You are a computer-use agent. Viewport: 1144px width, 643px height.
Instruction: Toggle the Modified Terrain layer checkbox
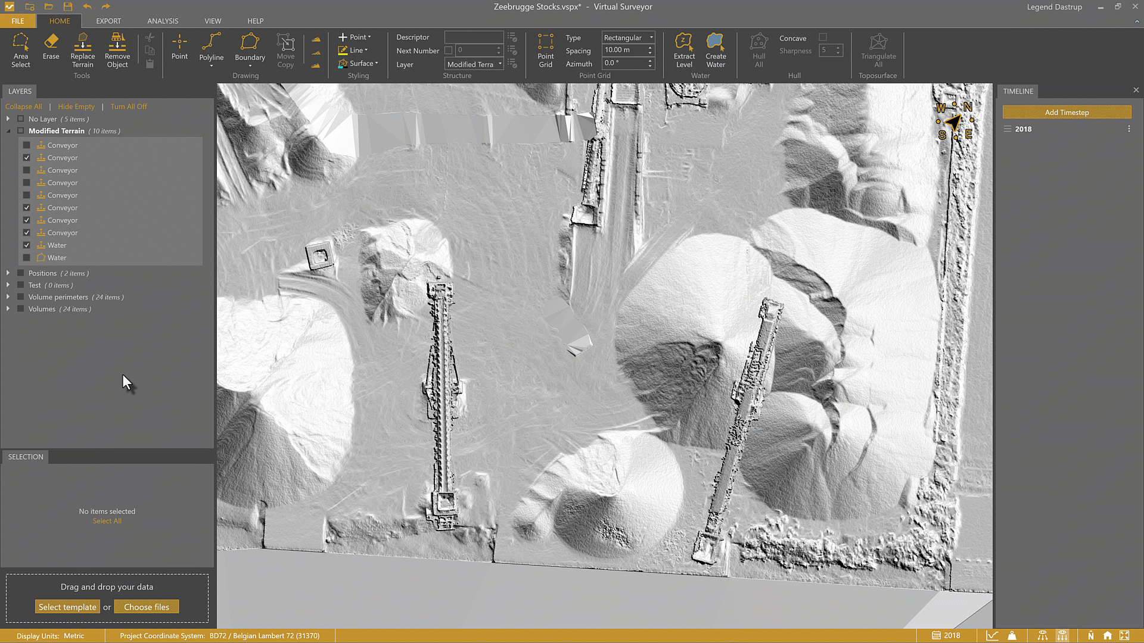[21, 131]
